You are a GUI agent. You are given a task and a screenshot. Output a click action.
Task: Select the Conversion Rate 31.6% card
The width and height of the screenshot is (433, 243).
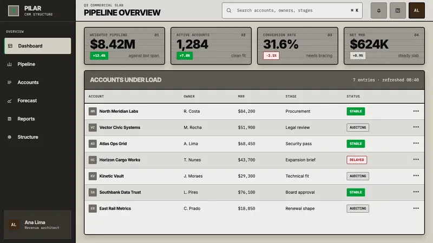[298, 46]
